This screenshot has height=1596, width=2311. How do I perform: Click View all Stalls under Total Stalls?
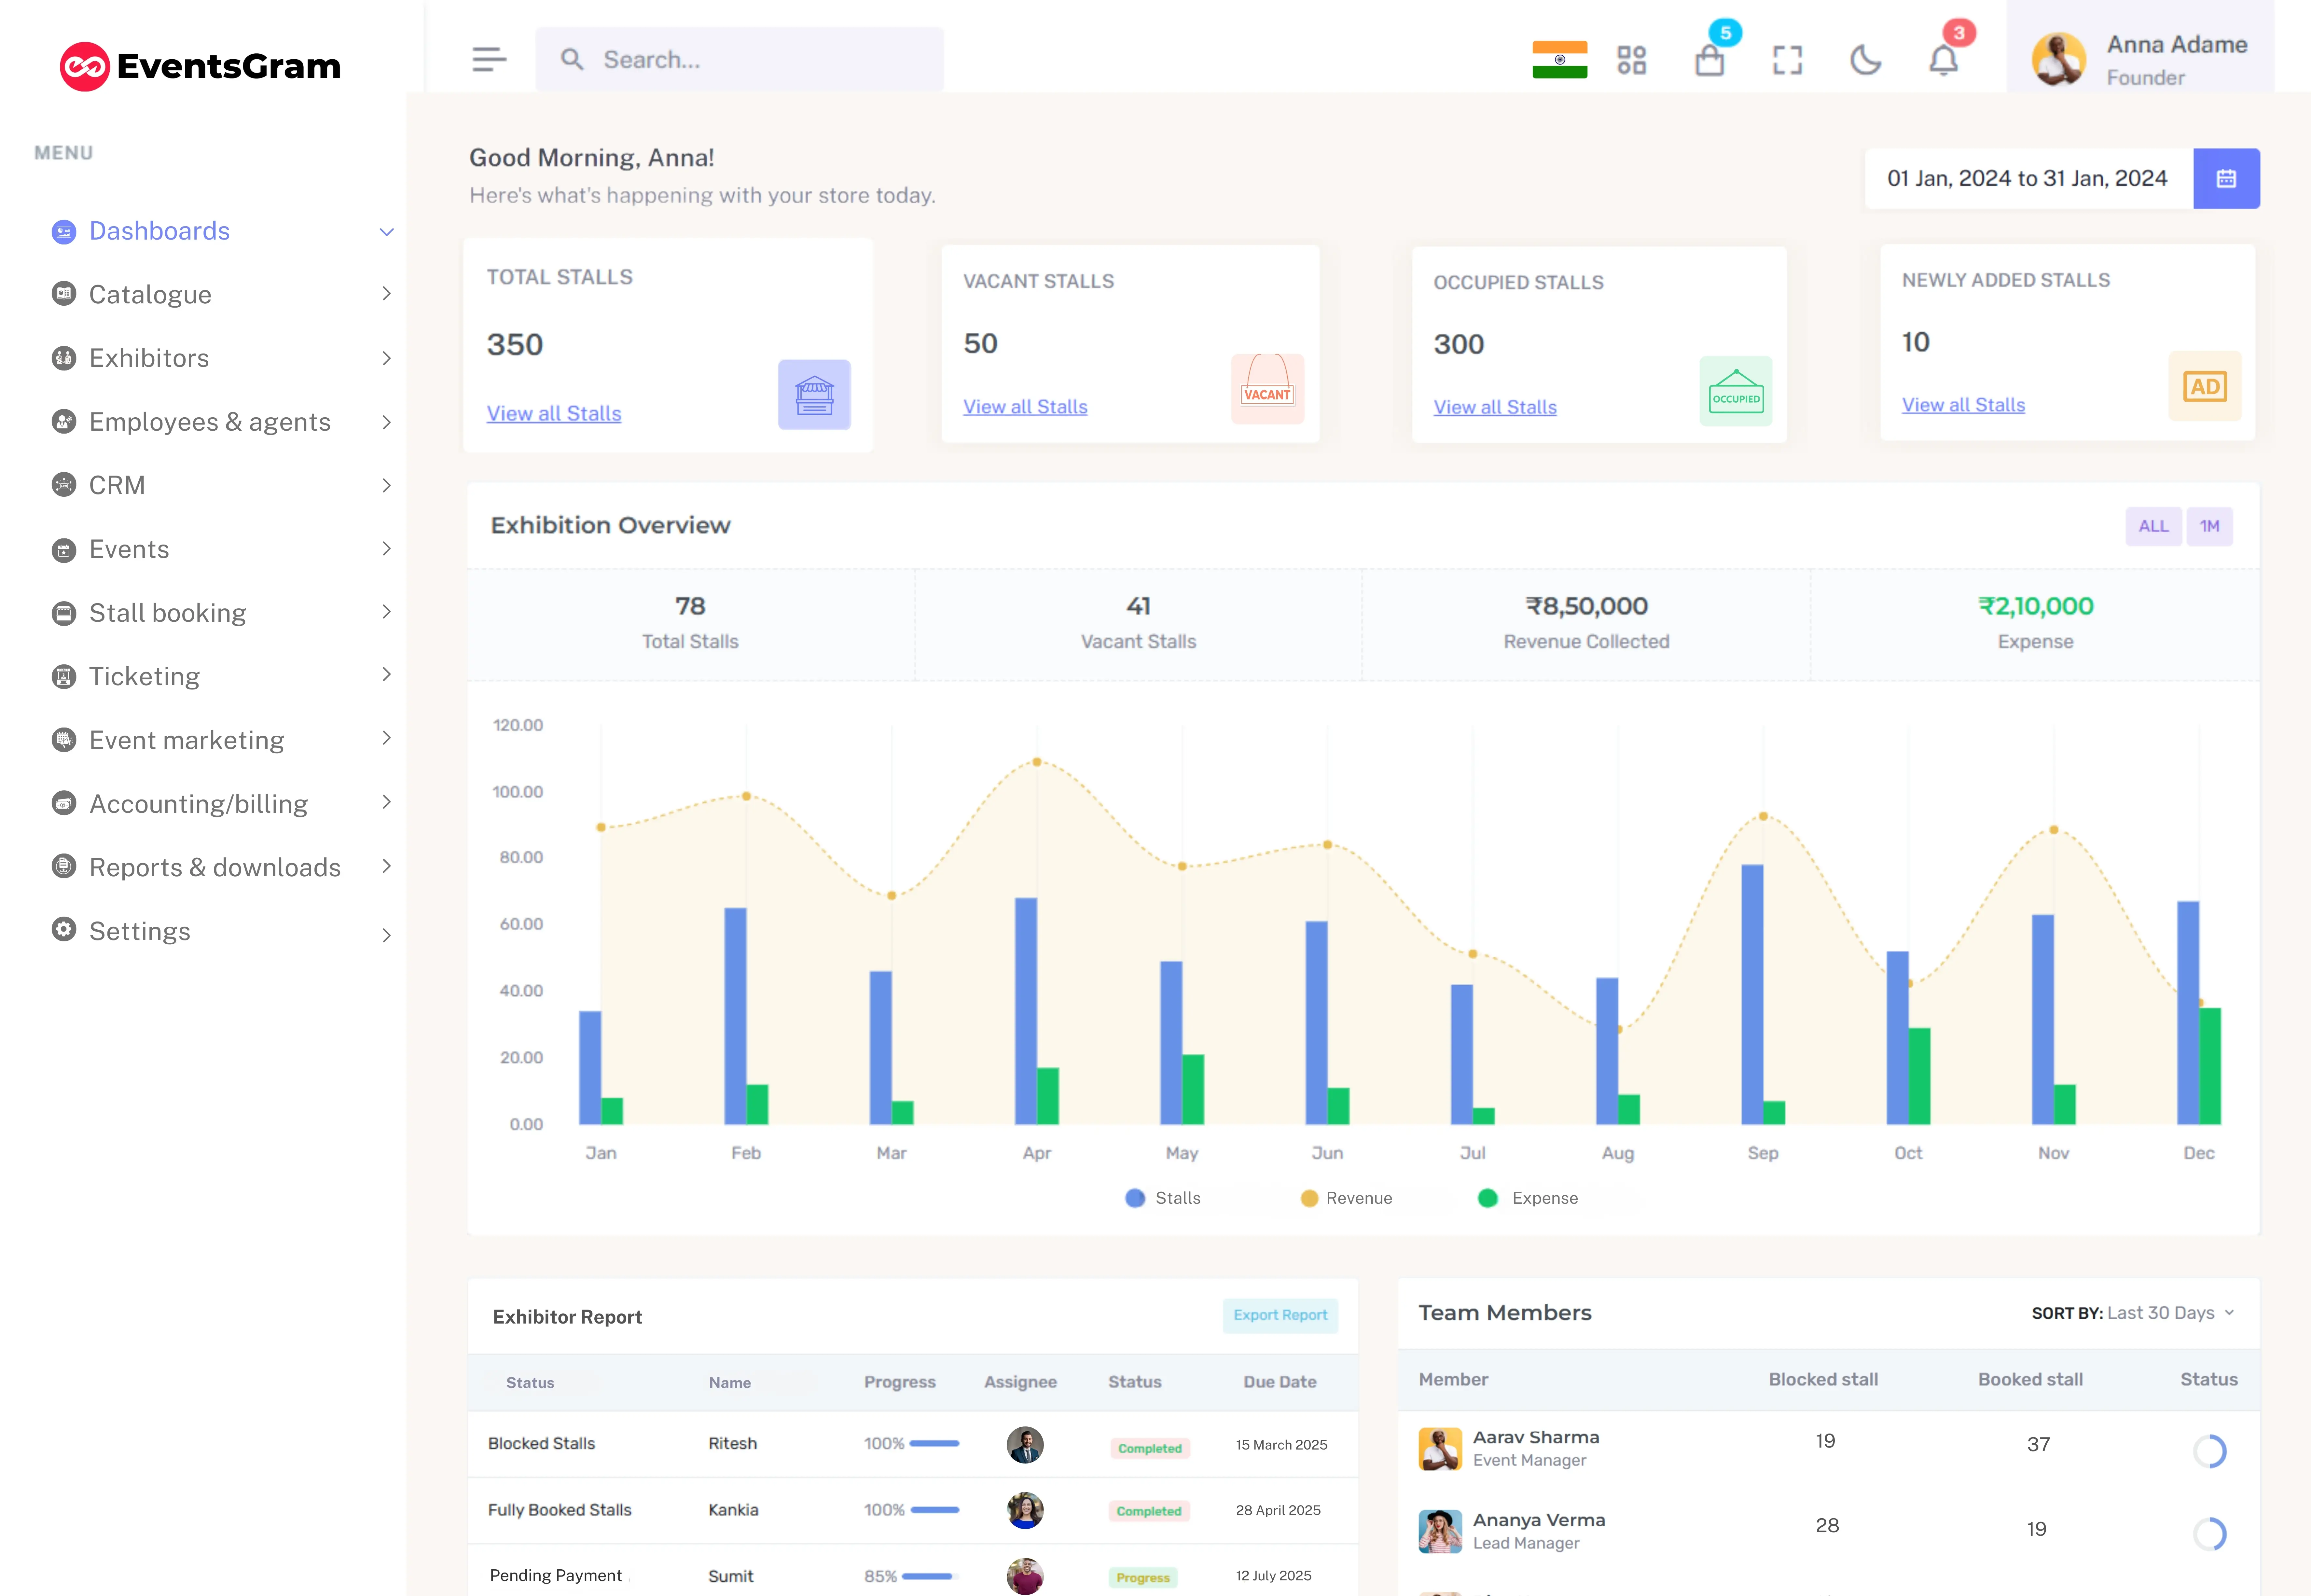coord(554,414)
